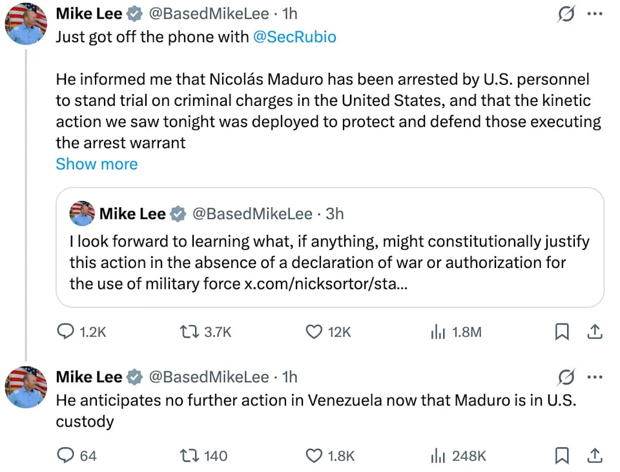The image size is (620, 472).
Task: Bookmark the first tweet
Action: tap(562, 331)
